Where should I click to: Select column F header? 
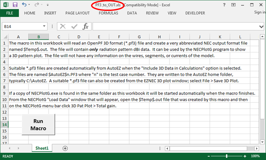[x=119, y=37]
